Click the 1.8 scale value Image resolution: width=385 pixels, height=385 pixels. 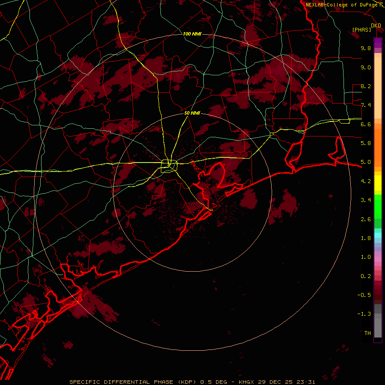click(366, 238)
